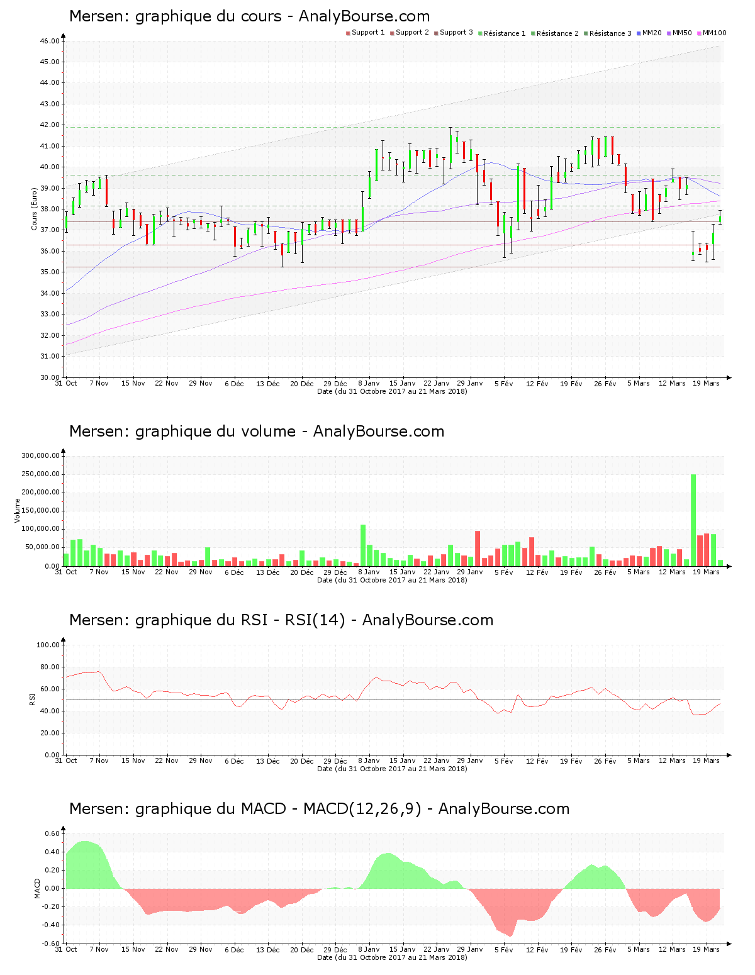Click the 250,000.00 tick on volume axis

(41, 474)
